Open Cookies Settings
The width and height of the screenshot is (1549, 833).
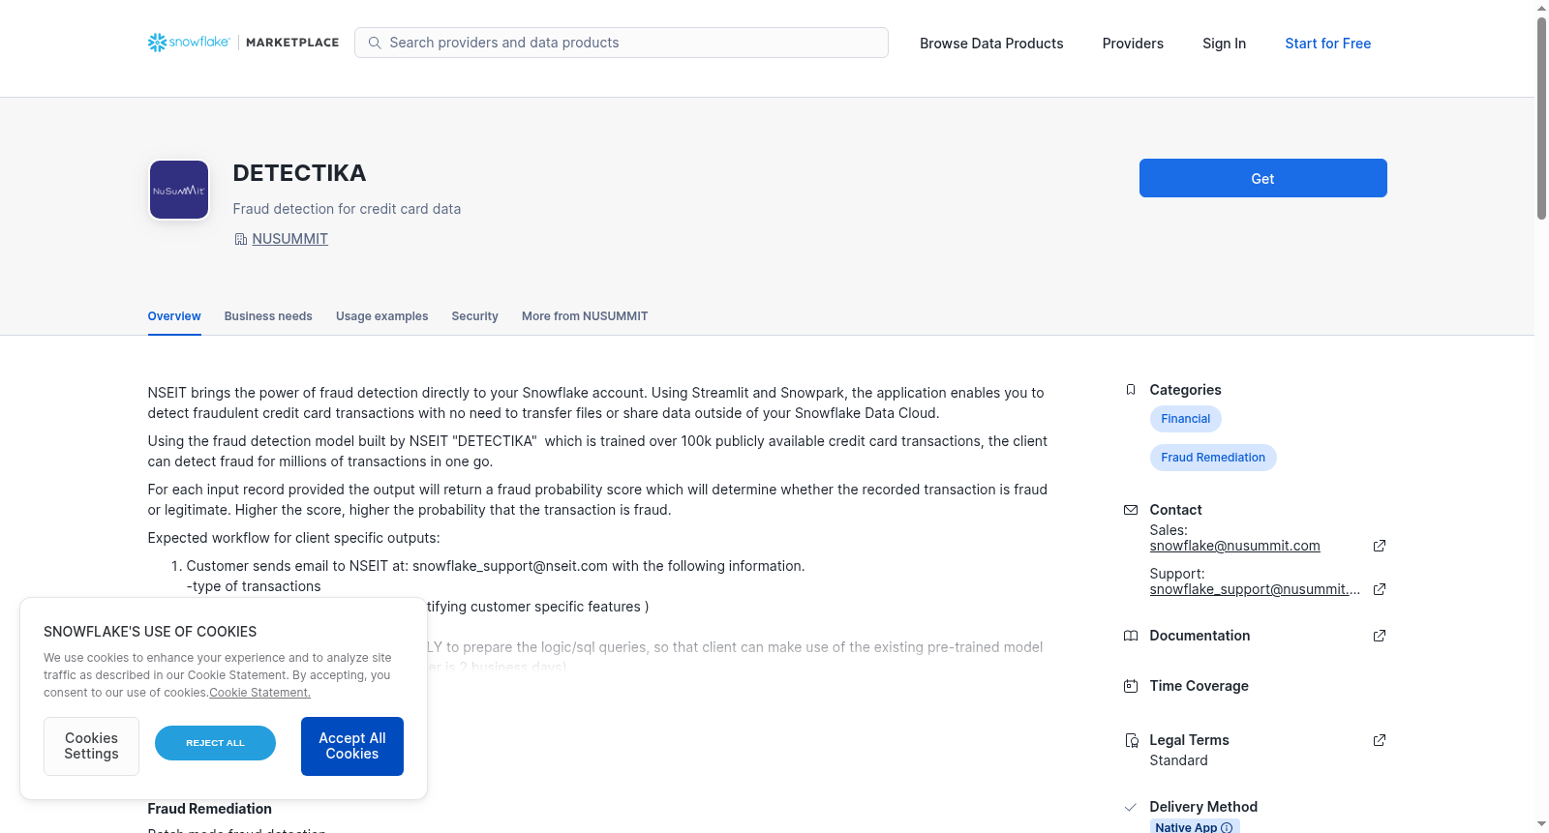(x=91, y=746)
